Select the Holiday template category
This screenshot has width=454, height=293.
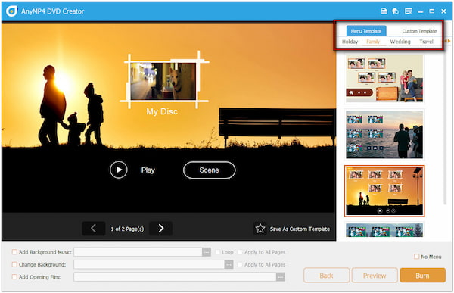pos(350,42)
